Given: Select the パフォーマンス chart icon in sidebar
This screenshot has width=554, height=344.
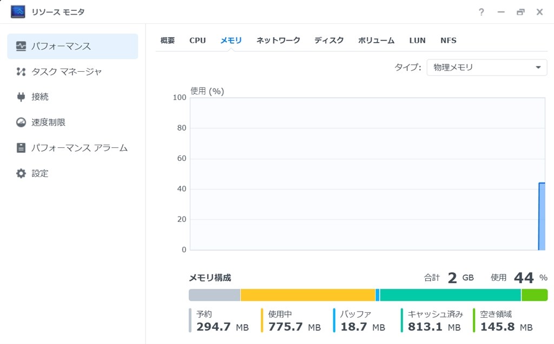Looking at the screenshot, I should pos(21,46).
